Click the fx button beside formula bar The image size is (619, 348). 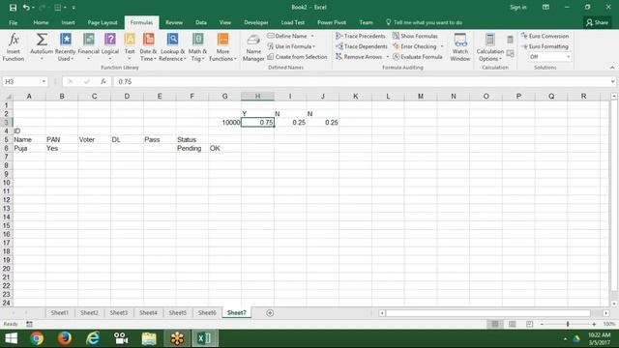click(x=103, y=81)
